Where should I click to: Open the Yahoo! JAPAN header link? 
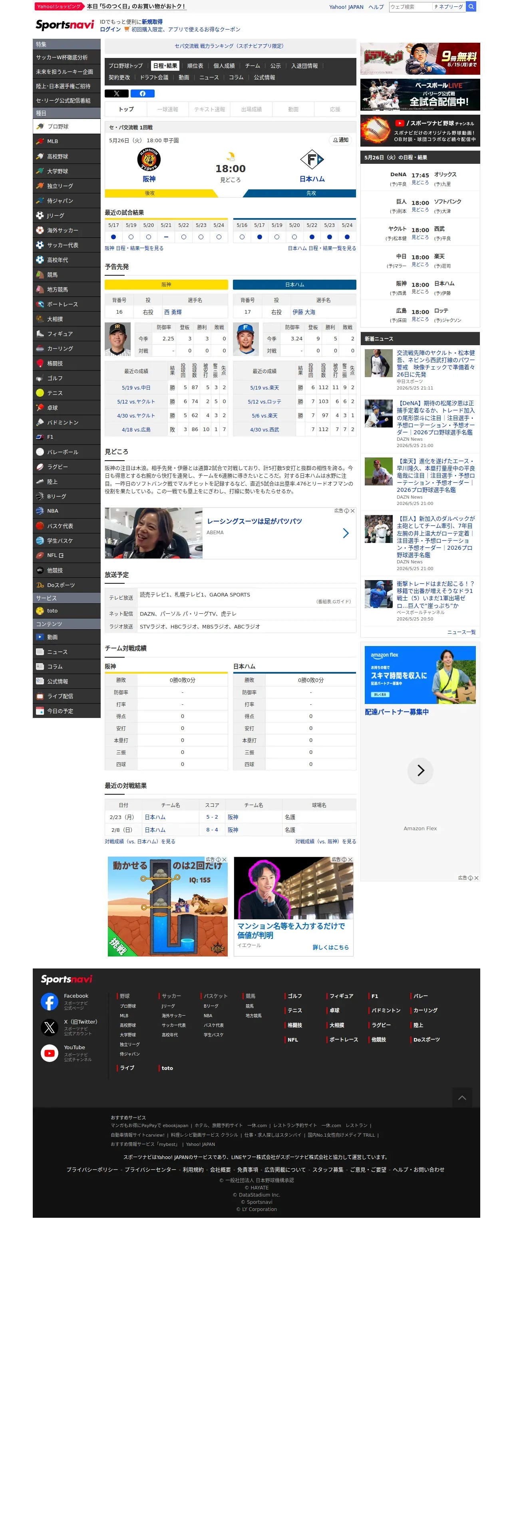pos(346,7)
